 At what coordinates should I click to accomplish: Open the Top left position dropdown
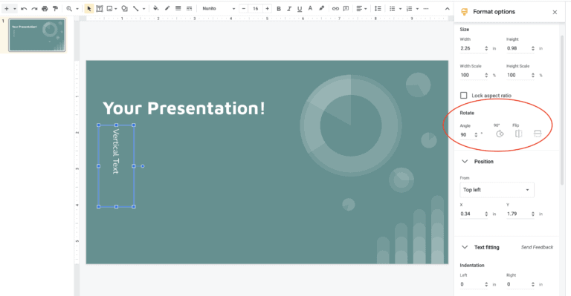point(497,190)
